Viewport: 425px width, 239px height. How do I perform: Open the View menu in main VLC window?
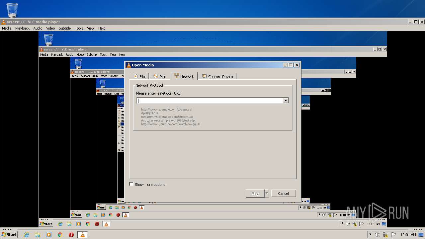tap(91, 28)
